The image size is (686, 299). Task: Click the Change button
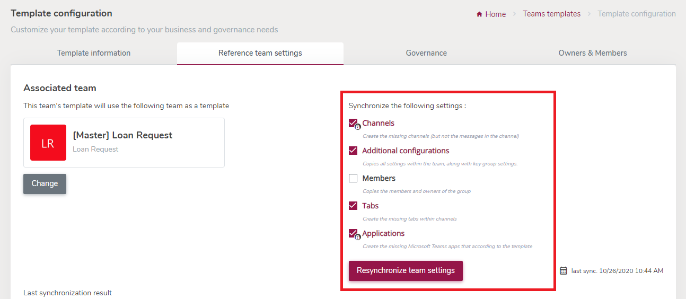click(45, 183)
